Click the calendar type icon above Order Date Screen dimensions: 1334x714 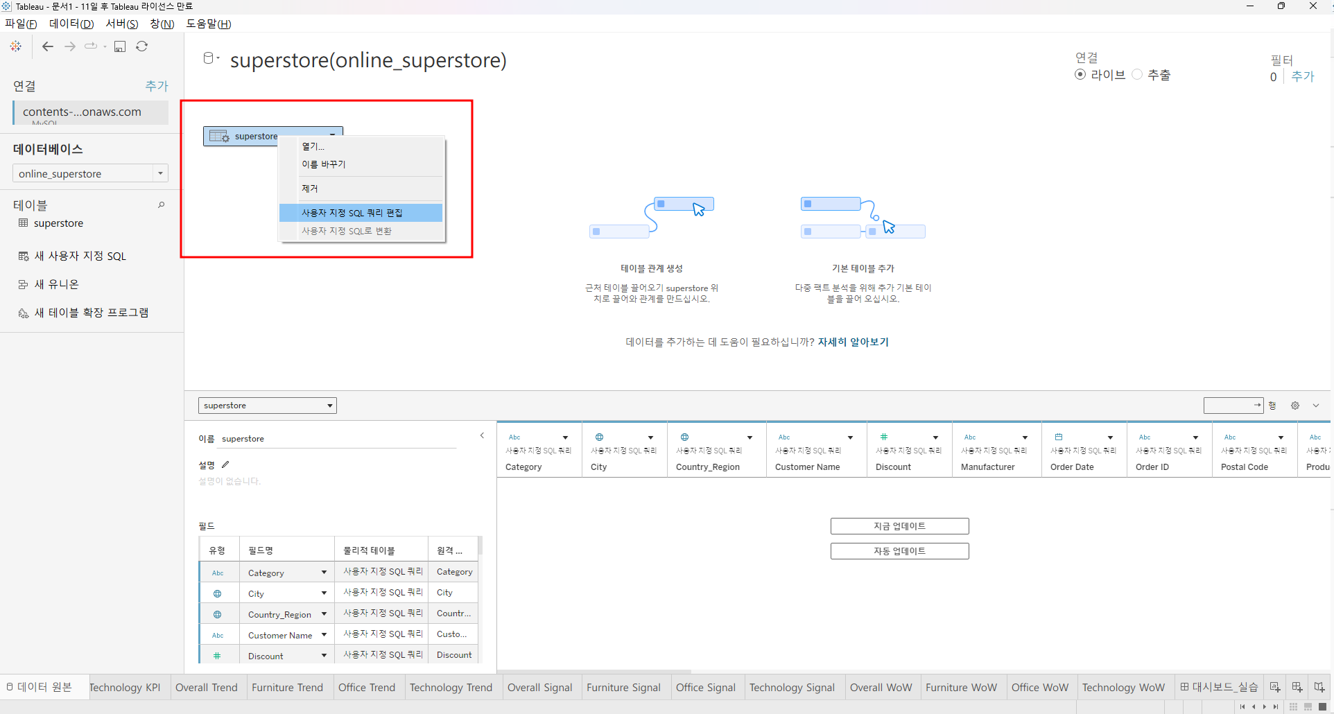tap(1059, 437)
